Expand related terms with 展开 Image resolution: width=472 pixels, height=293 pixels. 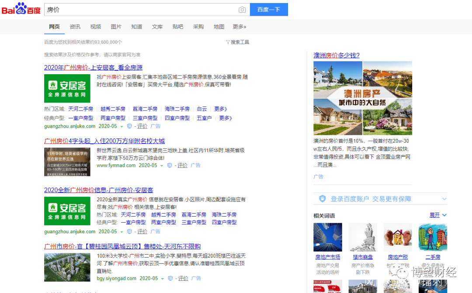[437, 215]
